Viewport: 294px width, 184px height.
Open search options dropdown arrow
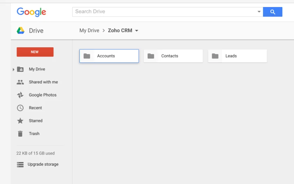(259, 12)
